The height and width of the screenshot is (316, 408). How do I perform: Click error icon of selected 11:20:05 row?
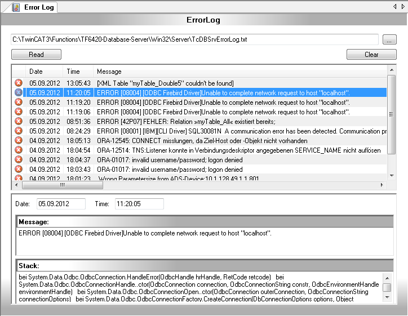(x=19, y=92)
